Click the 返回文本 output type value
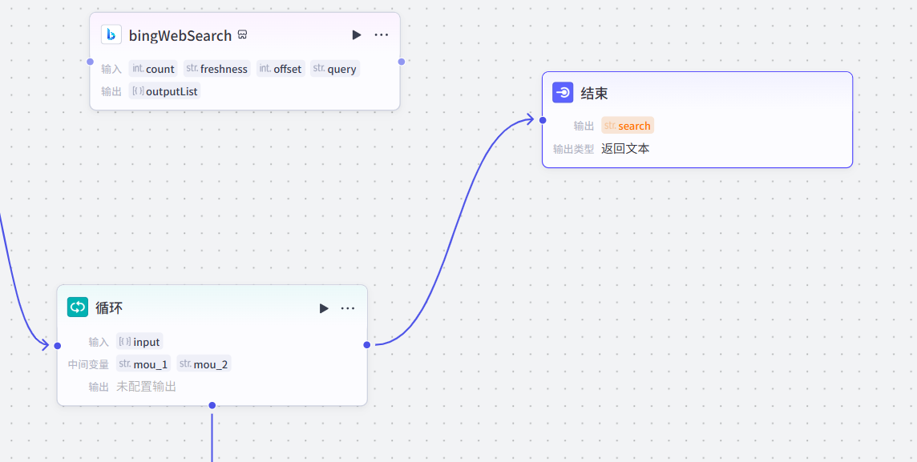 click(x=625, y=149)
